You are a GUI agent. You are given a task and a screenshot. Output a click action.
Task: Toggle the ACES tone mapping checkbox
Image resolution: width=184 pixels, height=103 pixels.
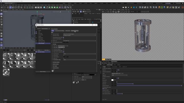(x=103, y=68)
